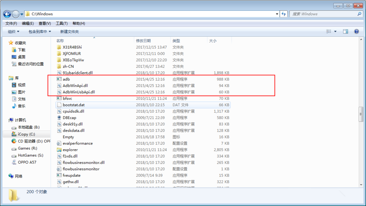Image resolution: width=366 pixels, height=206 pixels.
Task: Open the 包含到库中 dropdown
Action: (40, 31)
